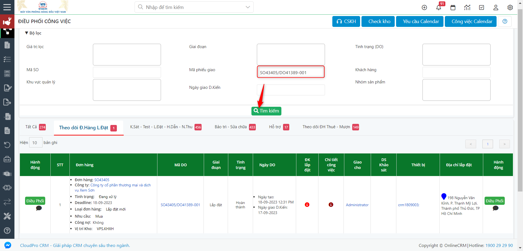The height and width of the screenshot is (251, 523).
Task: Open DO link SO43405/DO41389-001 in table
Action: click(x=180, y=205)
